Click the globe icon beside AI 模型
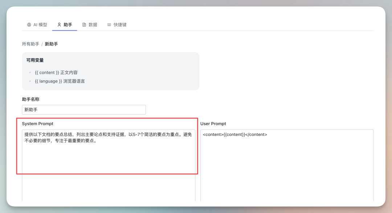Screen dimensions: 392x213 pyautogui.click(x=29, y=25)
